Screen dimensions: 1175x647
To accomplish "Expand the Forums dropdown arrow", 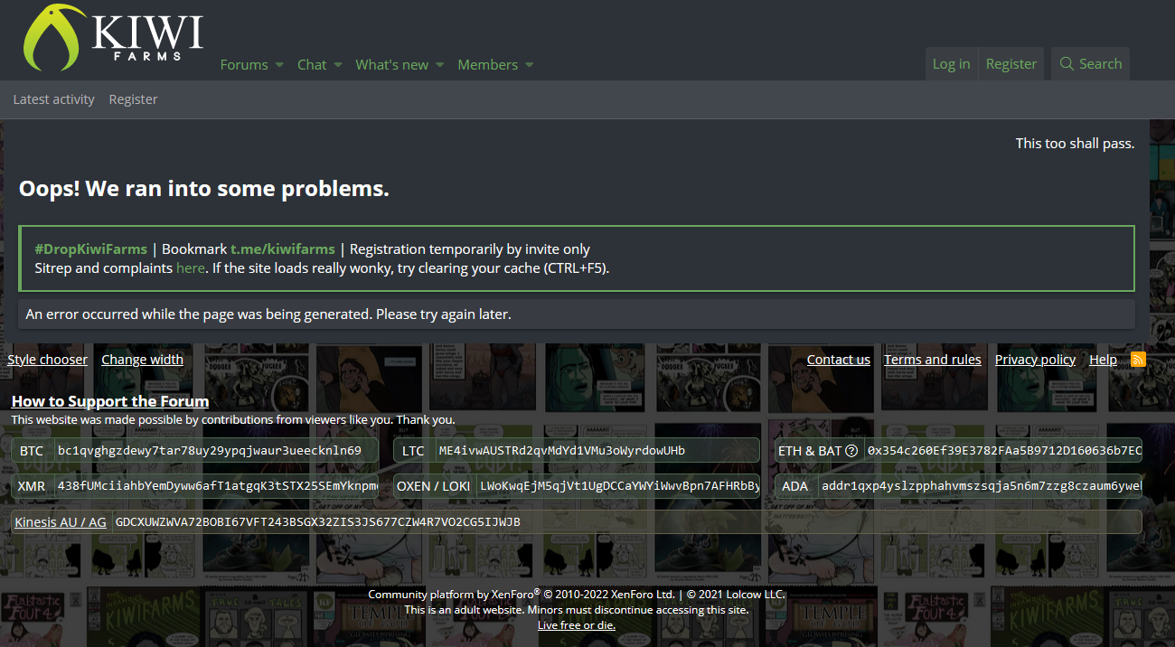I will (279, 65).
